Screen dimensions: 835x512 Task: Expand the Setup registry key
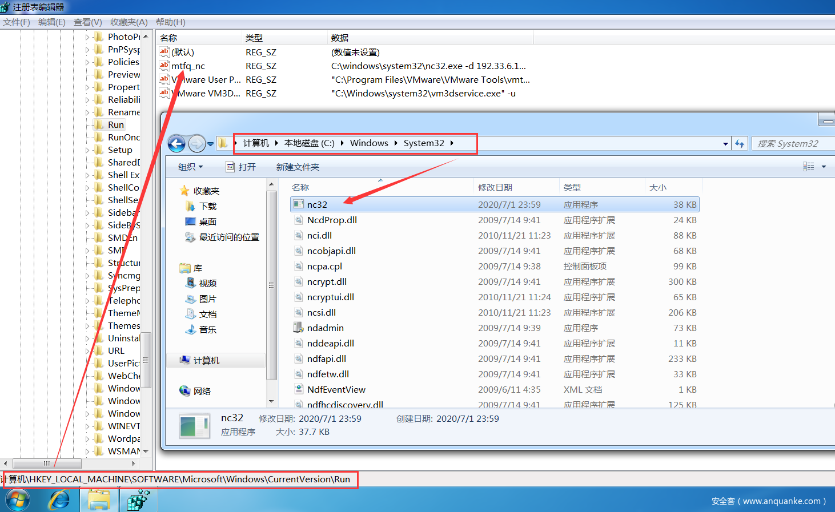pos(87,150)
